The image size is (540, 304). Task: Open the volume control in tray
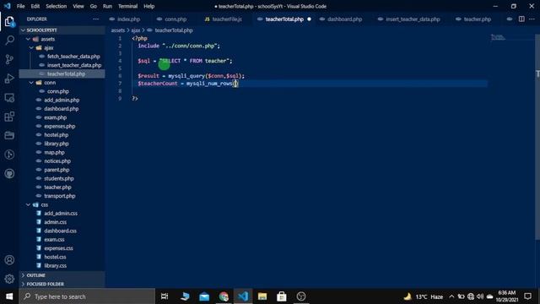[480, 296]
